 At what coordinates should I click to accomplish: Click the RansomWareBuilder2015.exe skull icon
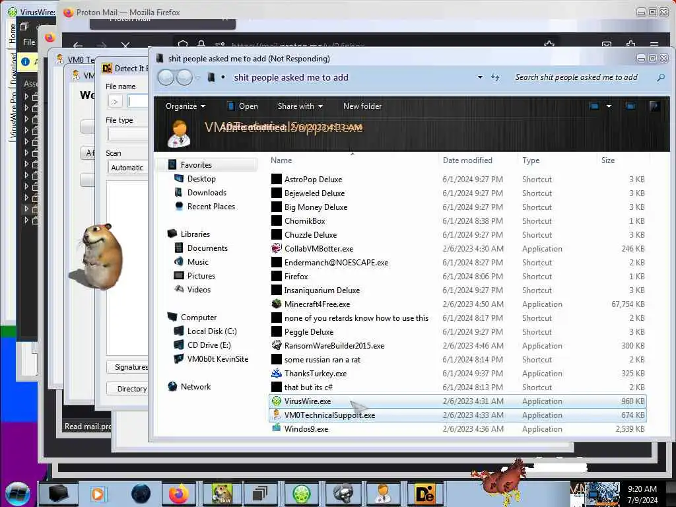277,345
